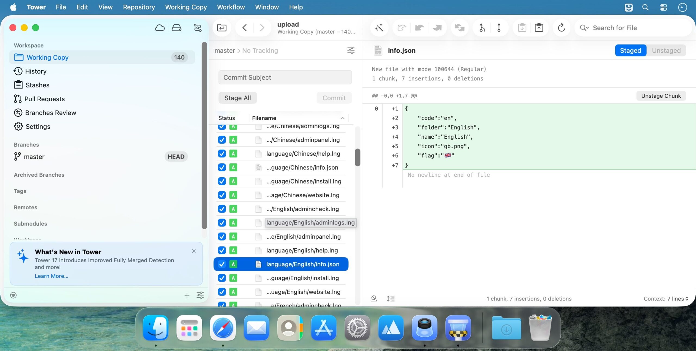The width and height of the screenshot is (696, 351).
Task: Click the file list vertical scrollbar thumb
Action: click(358, 157)
